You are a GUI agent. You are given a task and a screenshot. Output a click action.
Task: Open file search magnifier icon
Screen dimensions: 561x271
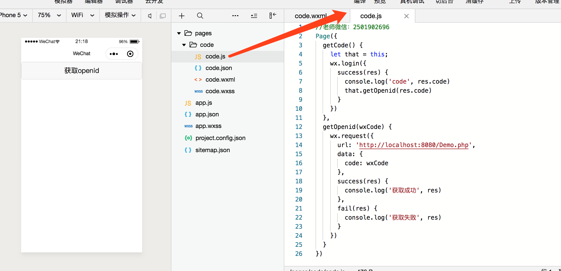(200, 16)
